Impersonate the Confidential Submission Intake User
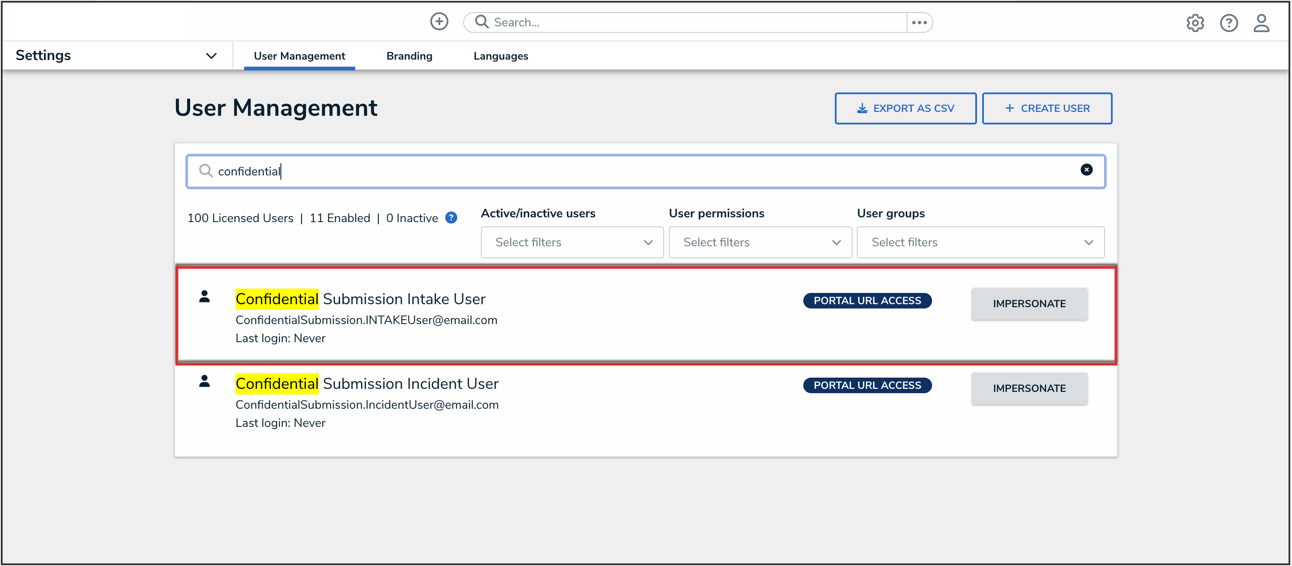 tap(1029, 304)
